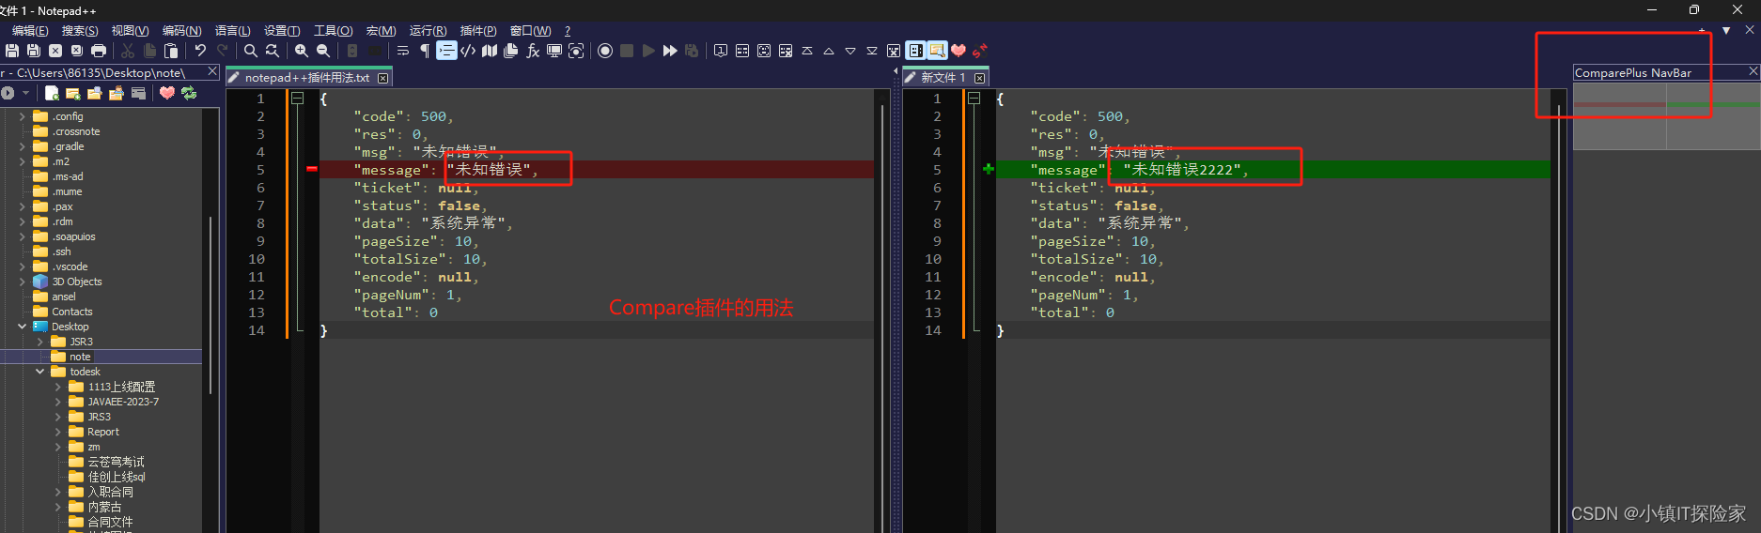
Task: Expand the .config folder
Action: point(22,116)
